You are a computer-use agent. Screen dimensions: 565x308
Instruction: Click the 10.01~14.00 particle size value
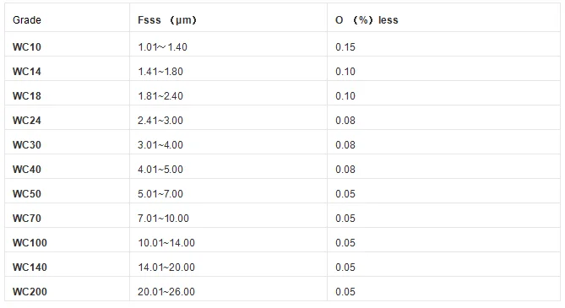(x=166, y=243)
